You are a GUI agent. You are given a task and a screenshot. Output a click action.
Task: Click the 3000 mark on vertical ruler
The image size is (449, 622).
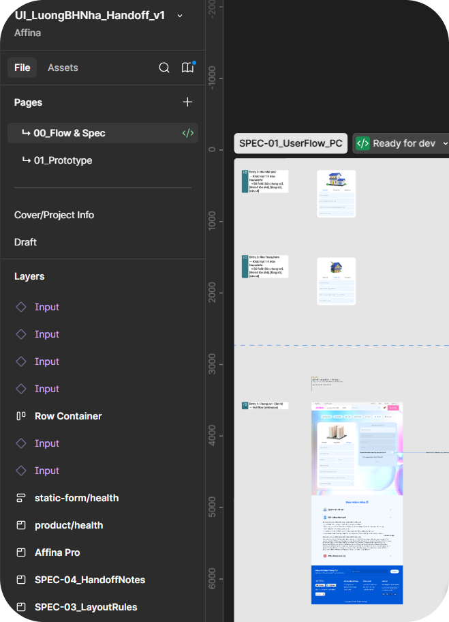[x=212, y=364]
